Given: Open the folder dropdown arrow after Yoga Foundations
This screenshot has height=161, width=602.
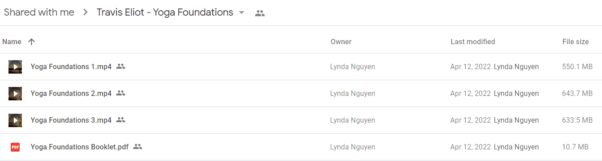Looking at the screenshot, I should click(x=242, y=13).
